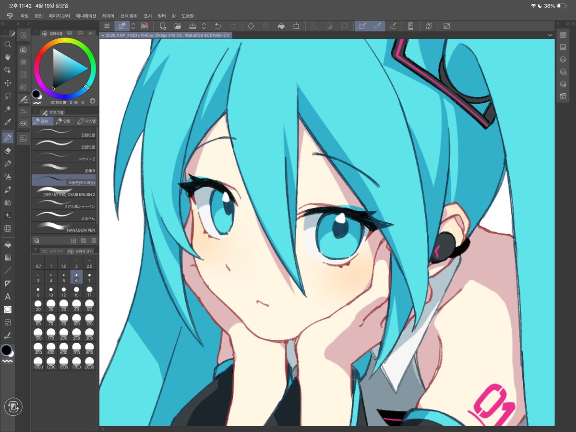Open the 편집 menu
The height and width of the screenshot is (432, 576).
pyautogui.click(x=39, y=15)
